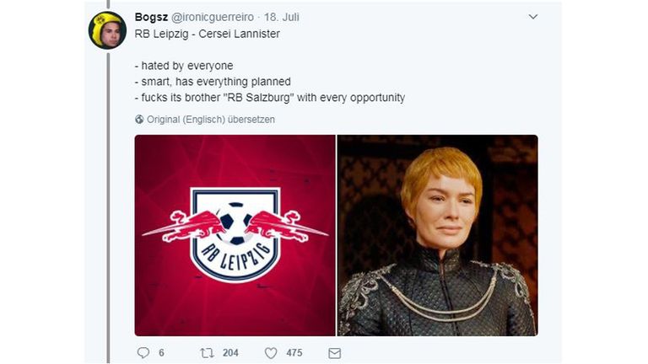Image resolution: width=648 pixels, height=364 pixels.
Task: Open the right-hand photo of the blonde figure
Action: pos(437,235)
